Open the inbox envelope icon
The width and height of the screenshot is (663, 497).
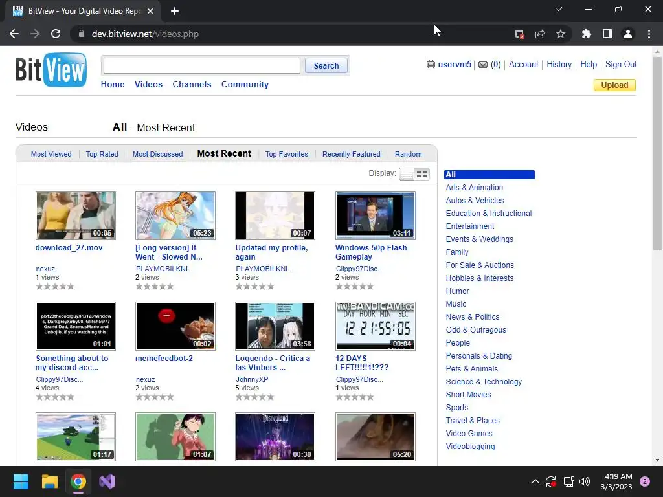[483, 65]
